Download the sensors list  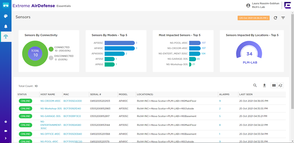click(x=264, y=85)
